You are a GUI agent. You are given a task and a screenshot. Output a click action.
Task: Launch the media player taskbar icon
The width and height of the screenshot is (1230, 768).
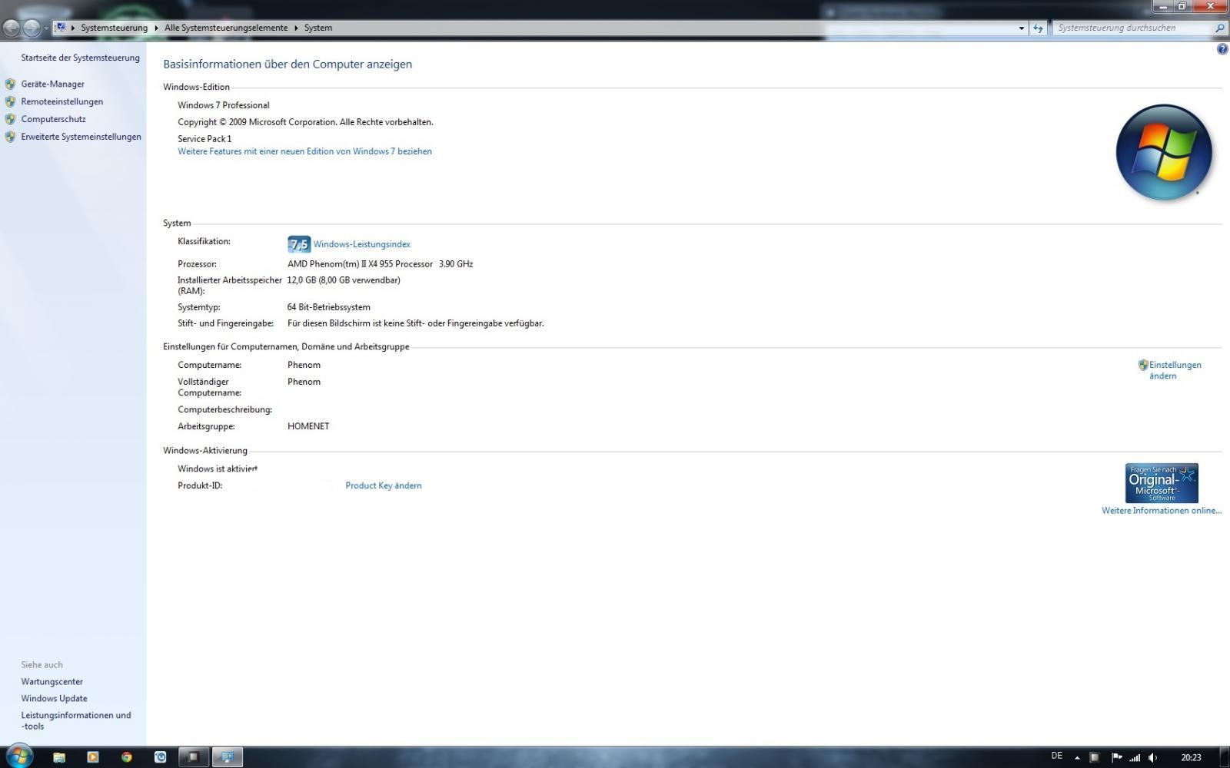coord(93,757)
